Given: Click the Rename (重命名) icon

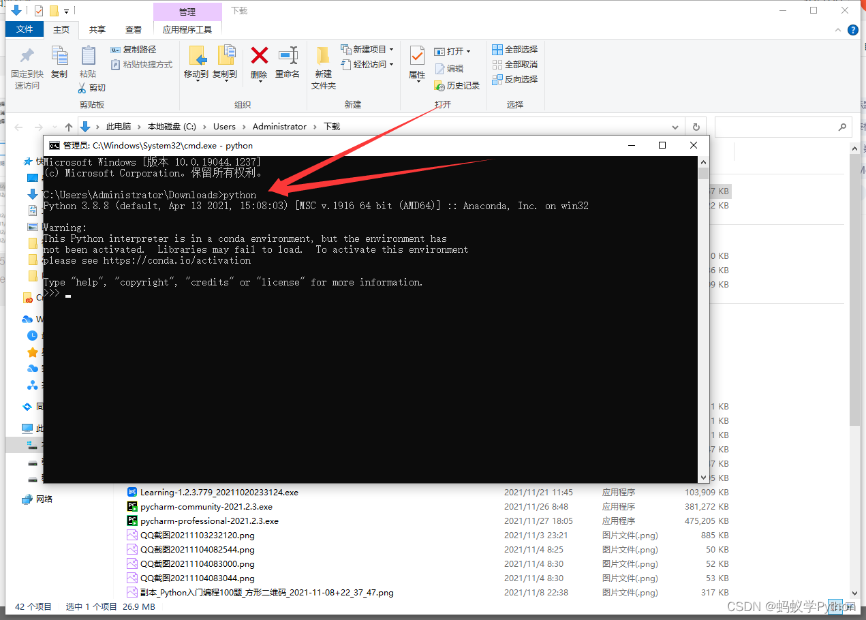Looking at the screenshot, I should tap(288, 55).
